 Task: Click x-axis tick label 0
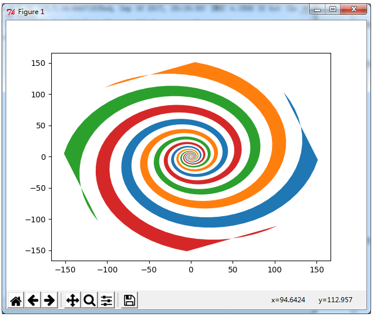tap(191, 270)
